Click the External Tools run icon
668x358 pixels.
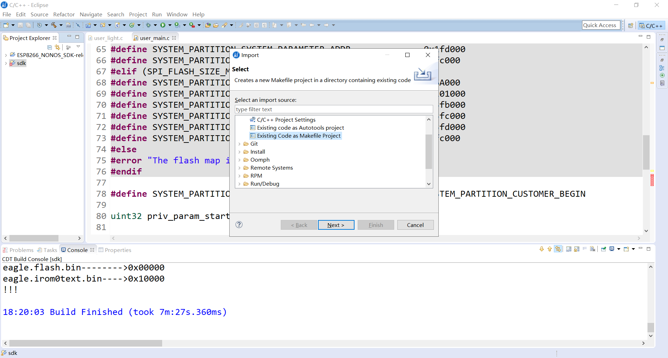point(192,25)
